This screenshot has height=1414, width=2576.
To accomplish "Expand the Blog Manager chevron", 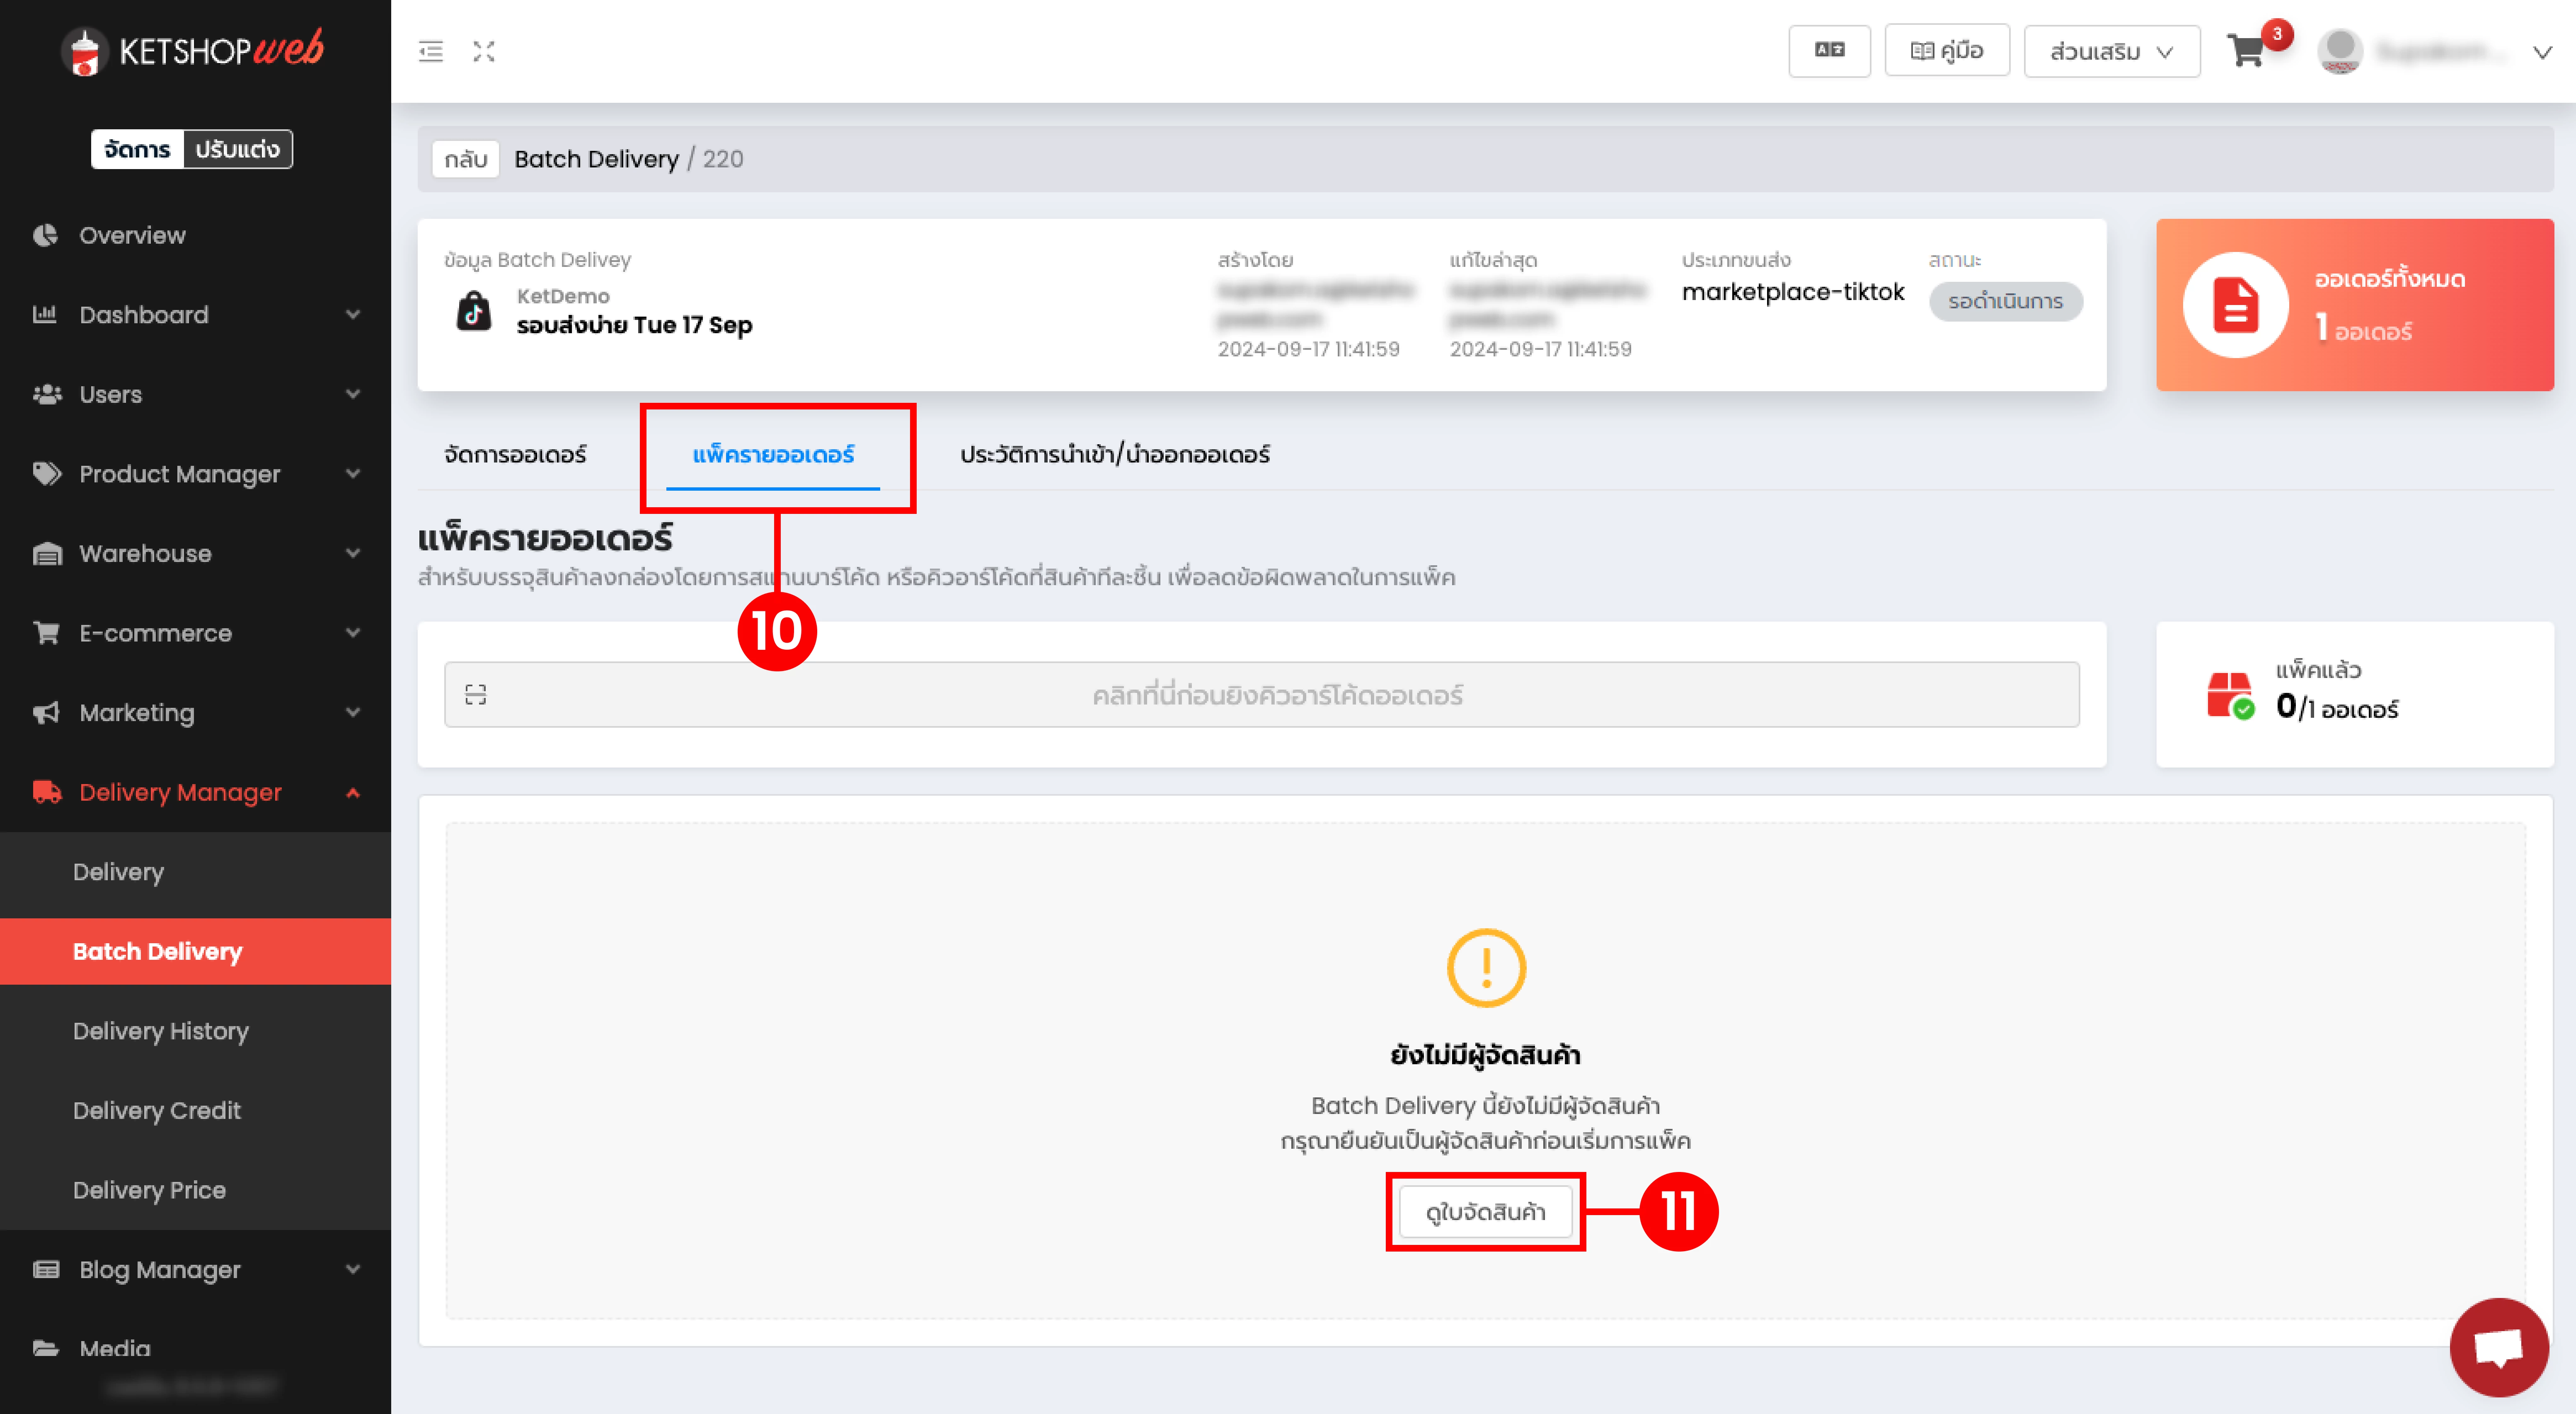I will point(353,1269).
